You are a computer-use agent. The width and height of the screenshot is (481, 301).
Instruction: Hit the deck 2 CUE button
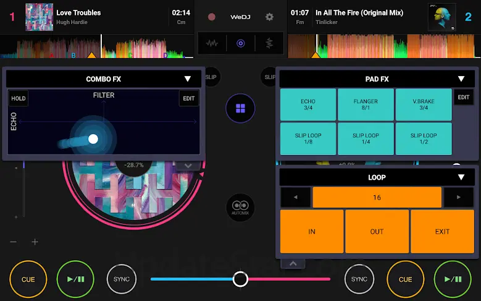[406, 279]
